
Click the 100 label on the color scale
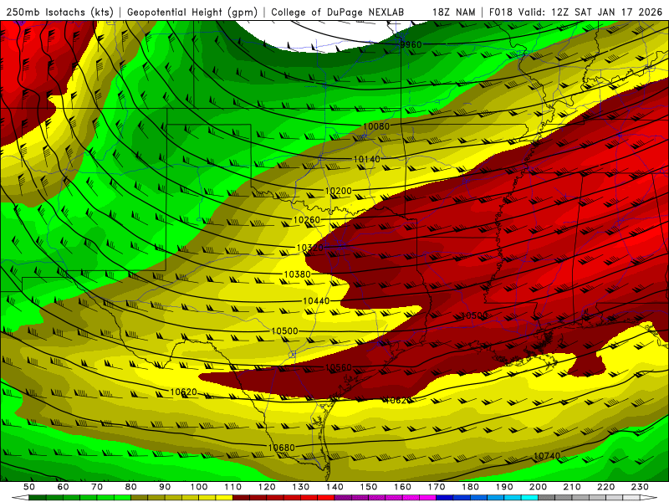pyautogui.click(x=199, y=487)
